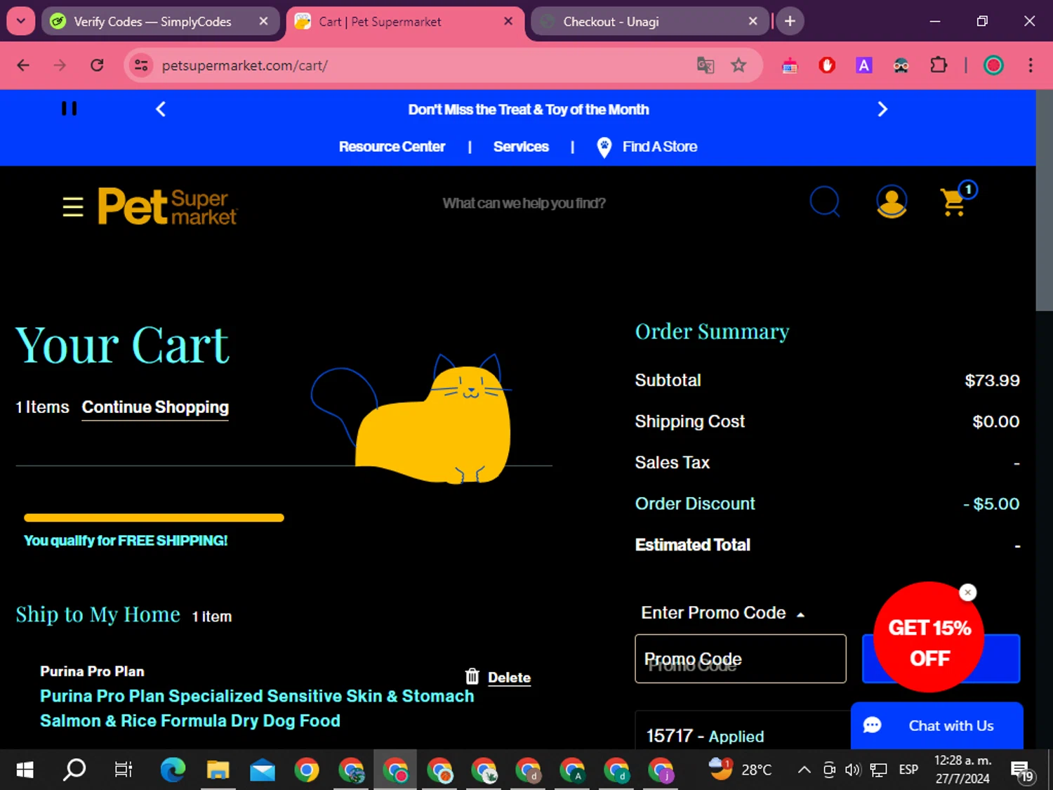
Task: Bookmark this page with star
Action: click(x=739, y=65)
